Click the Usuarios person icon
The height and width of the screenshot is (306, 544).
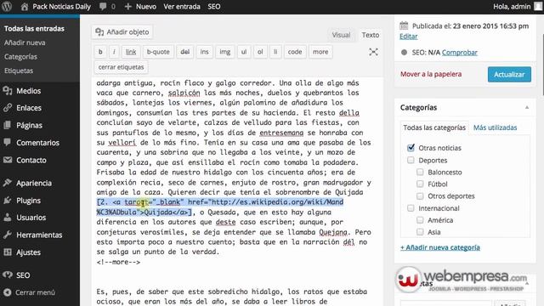(x=8, y=218)
